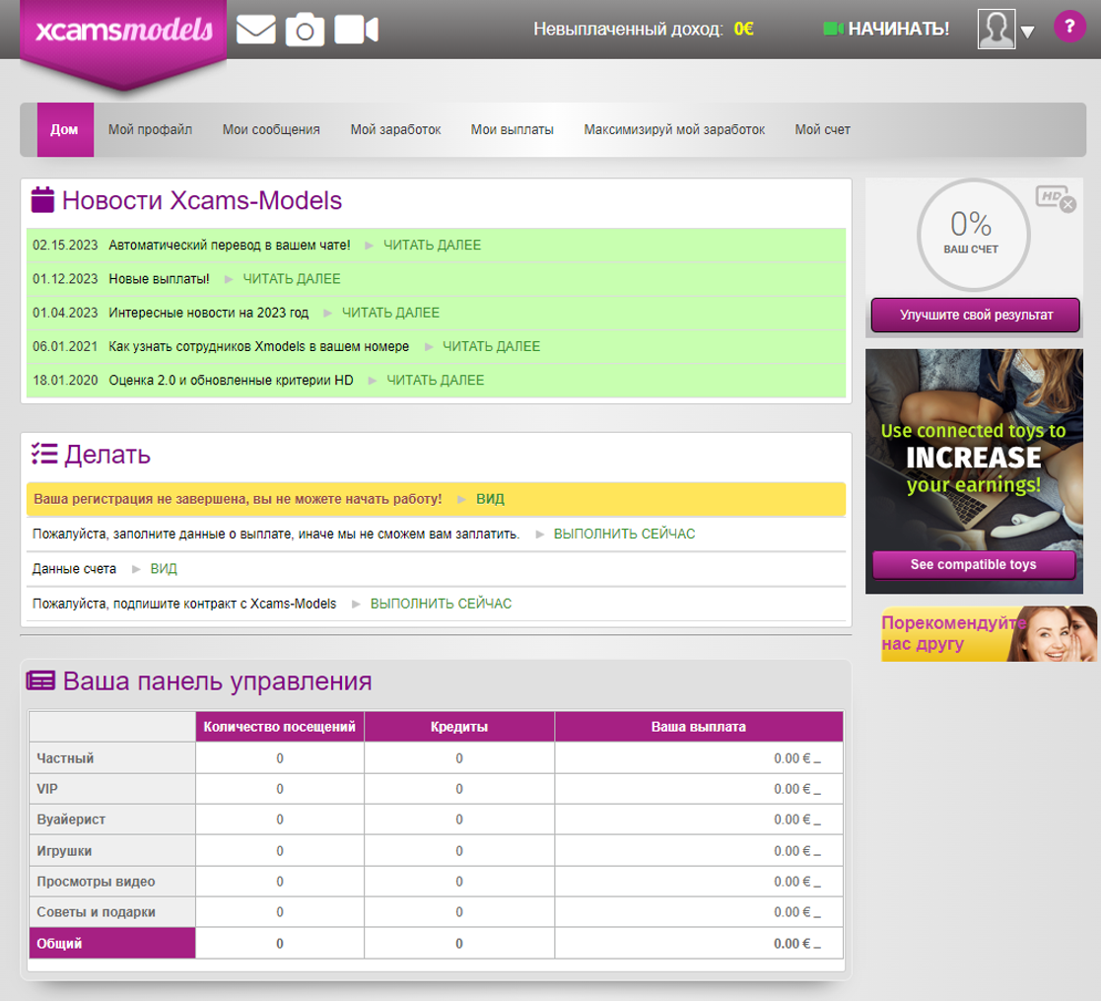Click the profile avatar picture
Viewport: 1101px width, 1001px height.
(x=997, y=29)
